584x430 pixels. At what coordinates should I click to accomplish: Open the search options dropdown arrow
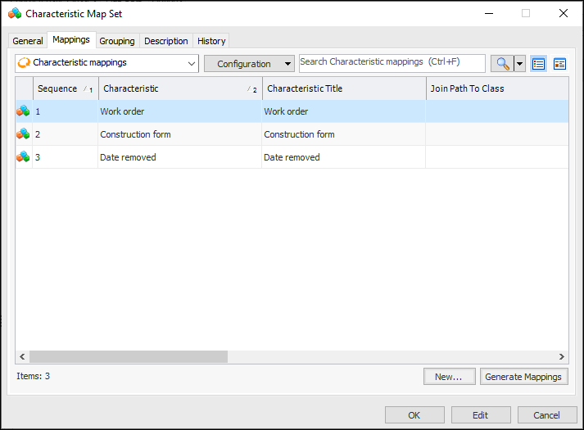coord(520,64)
